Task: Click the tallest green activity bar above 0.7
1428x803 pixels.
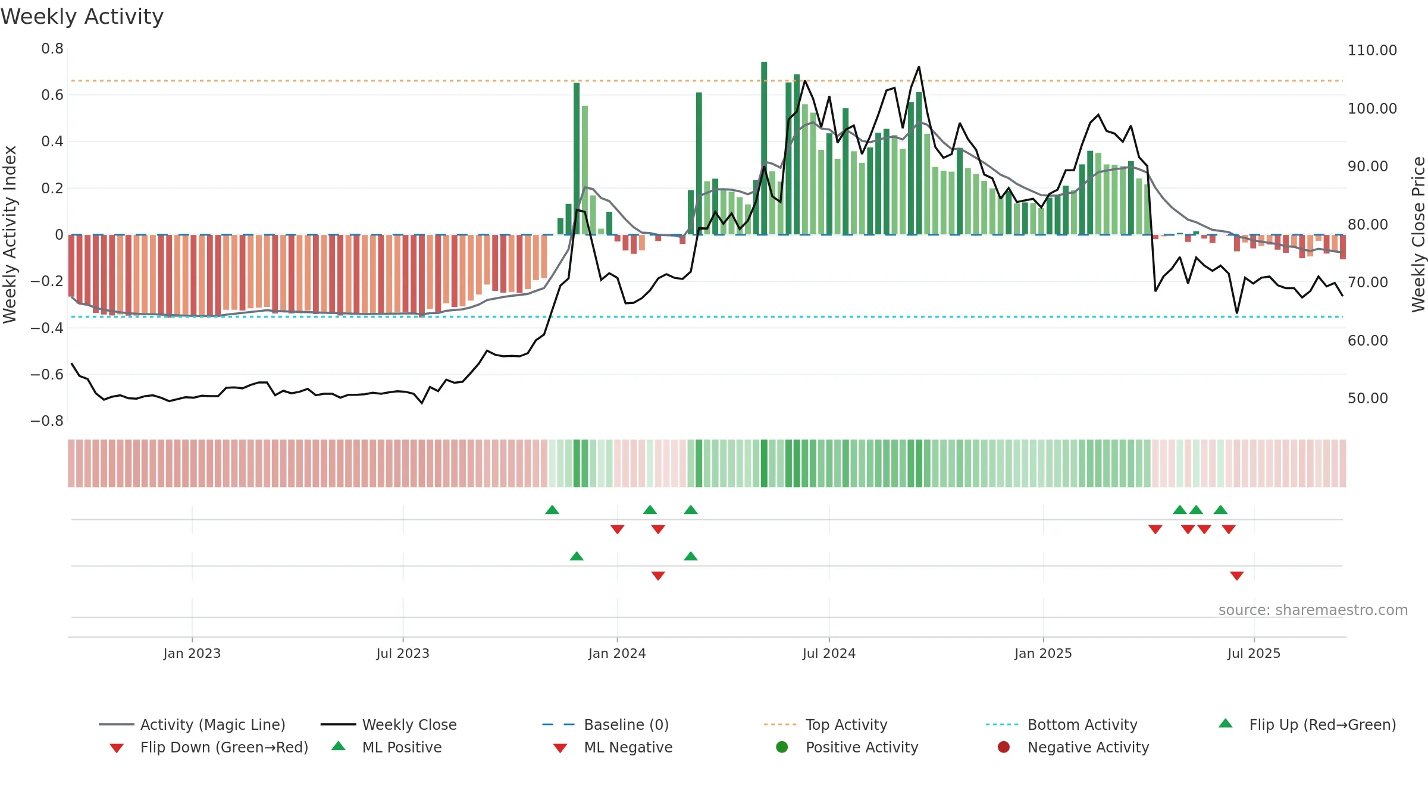Action: coord(764,148)
